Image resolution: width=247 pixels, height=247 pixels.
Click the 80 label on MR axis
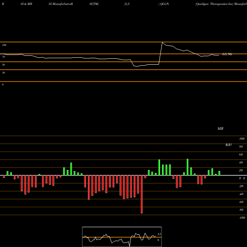click(241, 147)
